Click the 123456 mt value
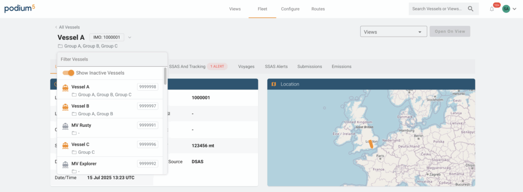 click(203, 146)
